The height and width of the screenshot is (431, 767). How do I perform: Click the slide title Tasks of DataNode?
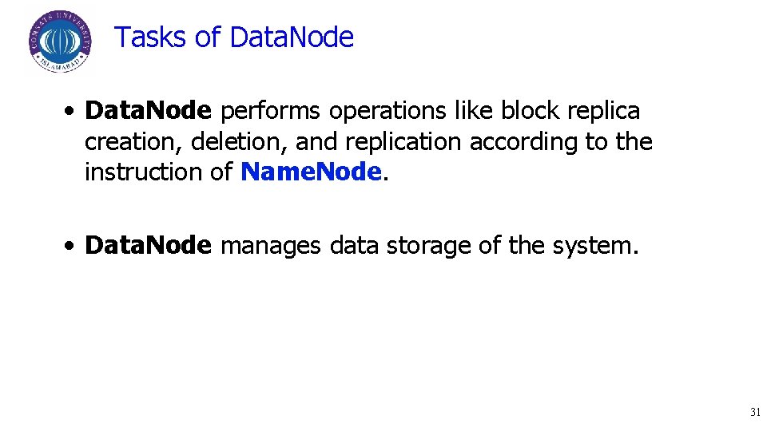tap(234, 38)
